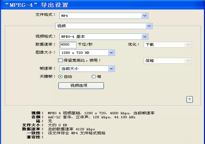The height and width of the screenshot is (144, 205).
Task: Click the 兼容性 label
Action: tap(35, 137)
